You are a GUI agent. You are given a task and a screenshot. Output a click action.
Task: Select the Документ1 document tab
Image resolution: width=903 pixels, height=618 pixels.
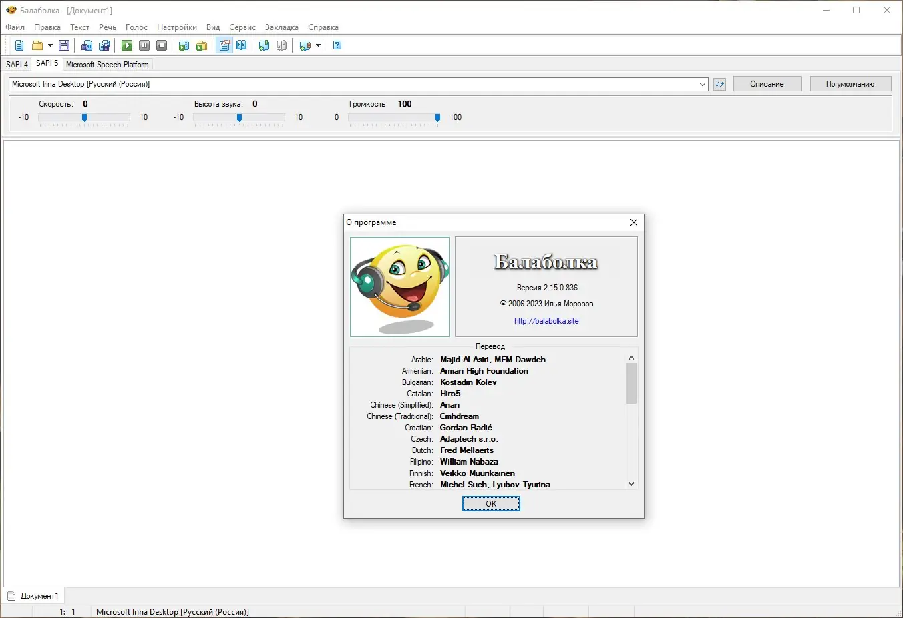click(x=33, y=596)
